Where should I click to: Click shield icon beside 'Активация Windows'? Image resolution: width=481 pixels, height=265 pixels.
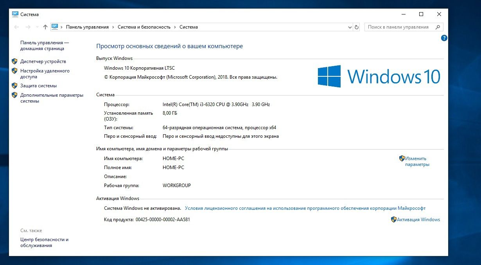(x=394, y=220)
